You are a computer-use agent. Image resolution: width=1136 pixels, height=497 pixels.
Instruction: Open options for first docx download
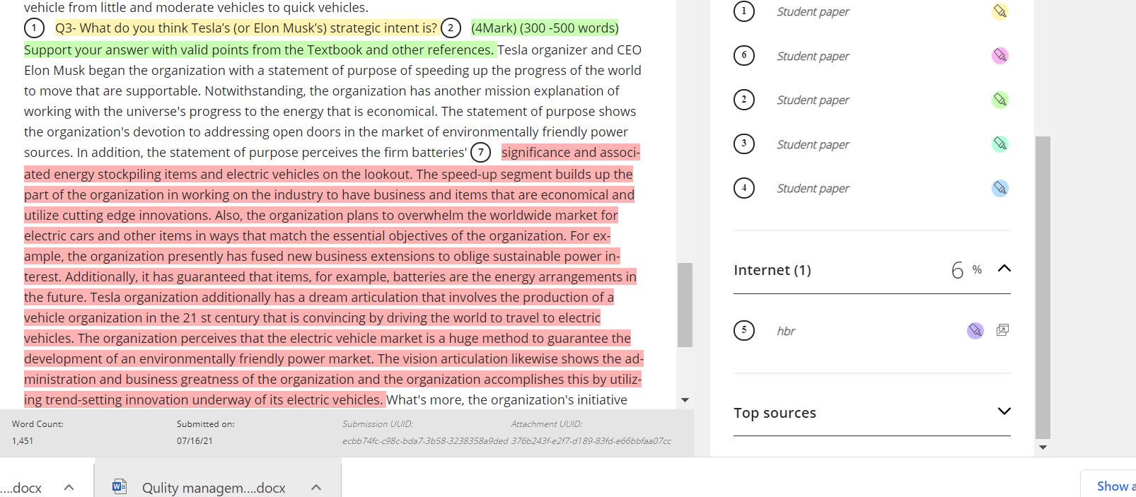69,487
